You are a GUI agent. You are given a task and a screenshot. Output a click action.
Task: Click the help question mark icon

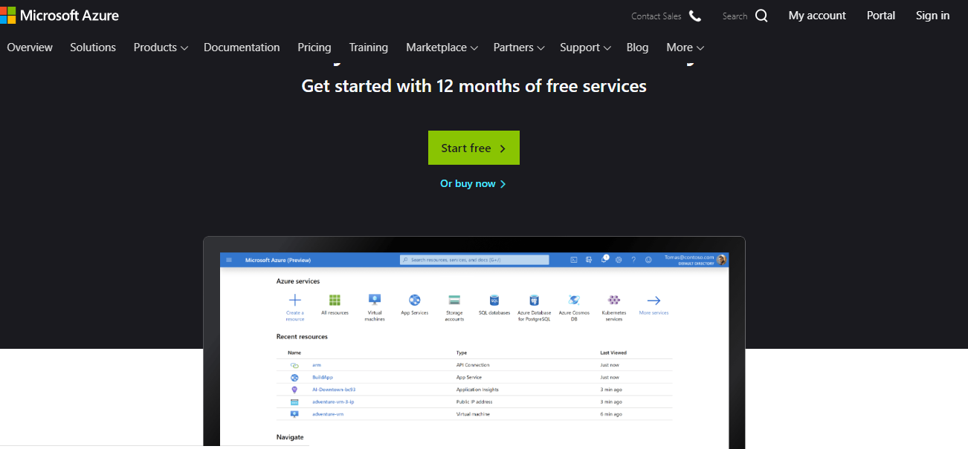(x=633, y=260)
